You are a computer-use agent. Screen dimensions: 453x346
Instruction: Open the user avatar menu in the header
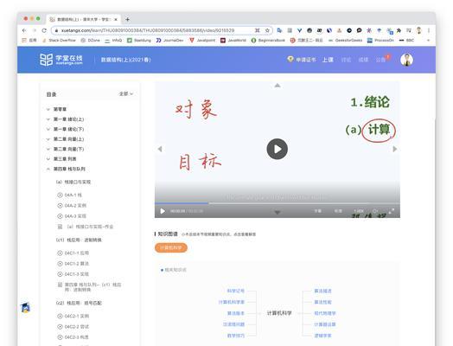[x=407, y=60]
